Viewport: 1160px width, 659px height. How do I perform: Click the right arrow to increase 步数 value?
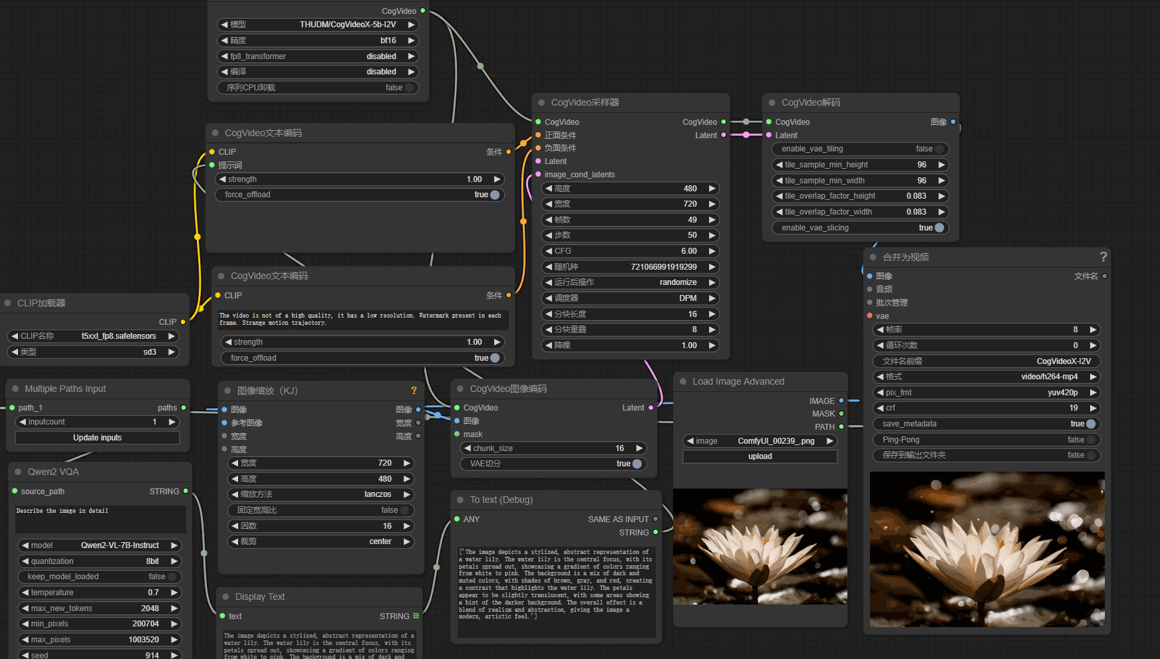tap(712, 235)
